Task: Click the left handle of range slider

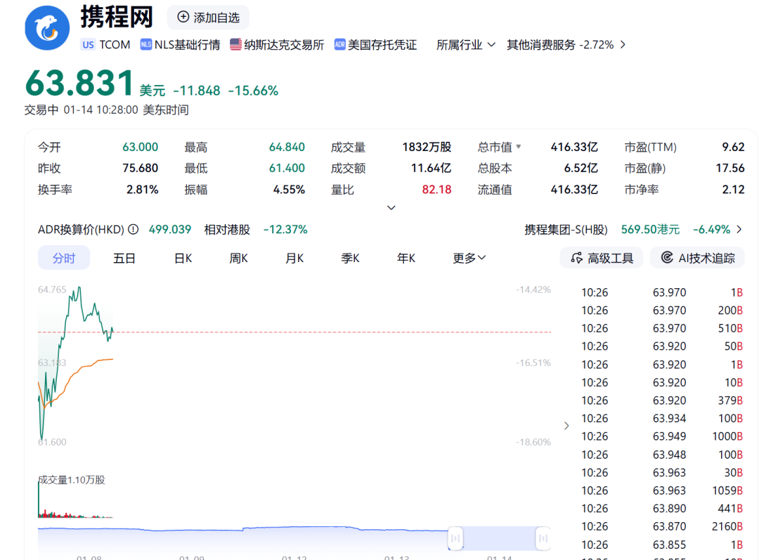Action: (x=455, y=538)
